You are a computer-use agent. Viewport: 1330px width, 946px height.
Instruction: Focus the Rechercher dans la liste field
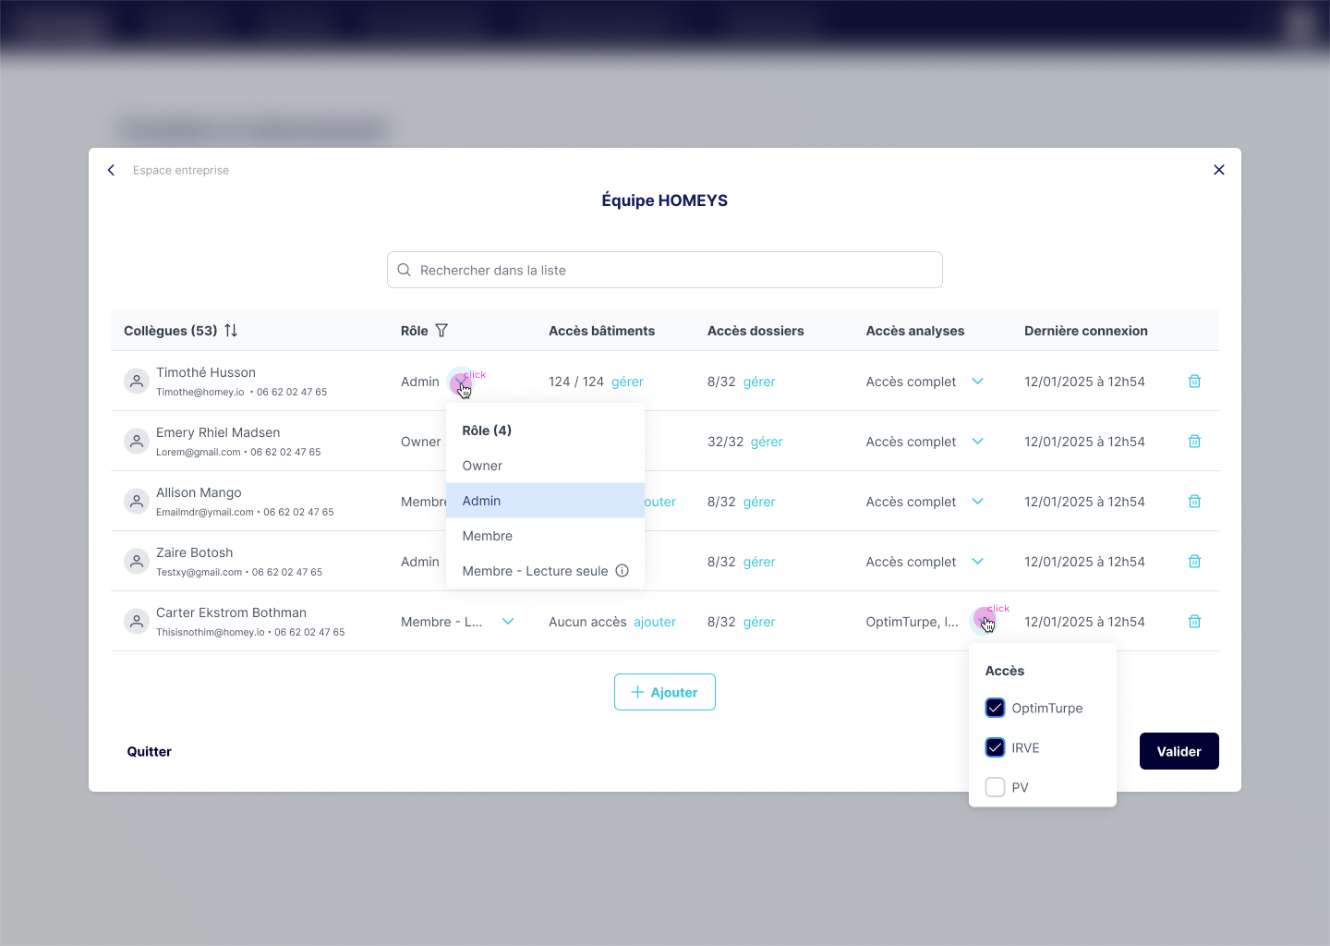click(x=665, y=270)
